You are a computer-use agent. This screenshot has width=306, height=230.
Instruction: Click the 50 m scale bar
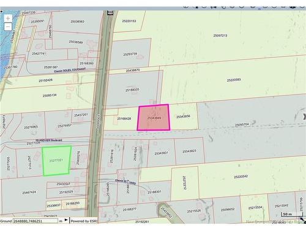(x=291, y=214)
